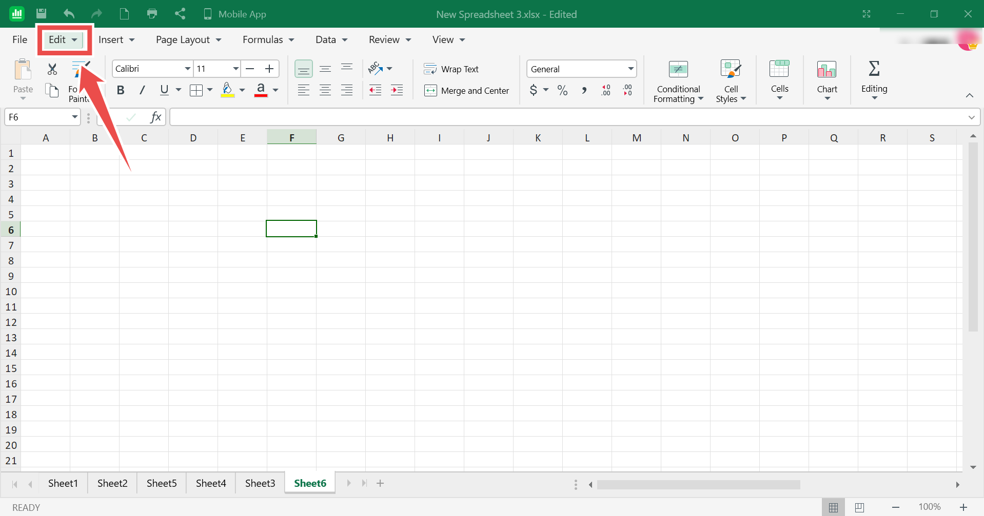Open the Share icon
Screen dimensions: 984x516
tap(180, 14)
